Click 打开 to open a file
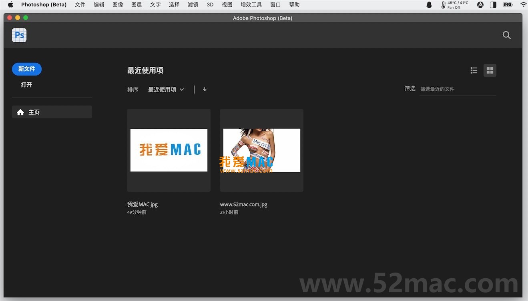The width and height of the screenshot is (528, 301). 26,85
